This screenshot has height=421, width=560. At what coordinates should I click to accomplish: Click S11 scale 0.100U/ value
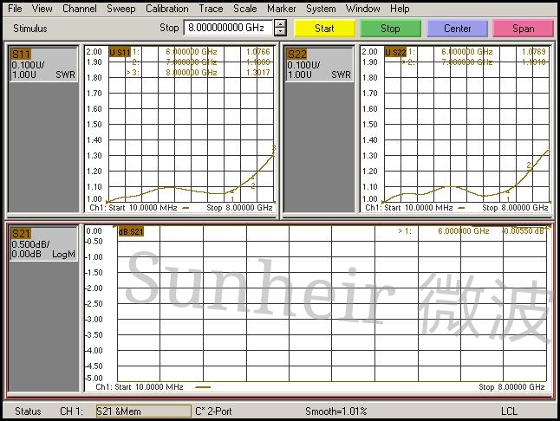pos(28,65)
